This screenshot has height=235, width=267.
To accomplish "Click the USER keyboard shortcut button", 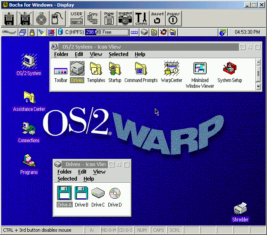I will tap(76, 19).
